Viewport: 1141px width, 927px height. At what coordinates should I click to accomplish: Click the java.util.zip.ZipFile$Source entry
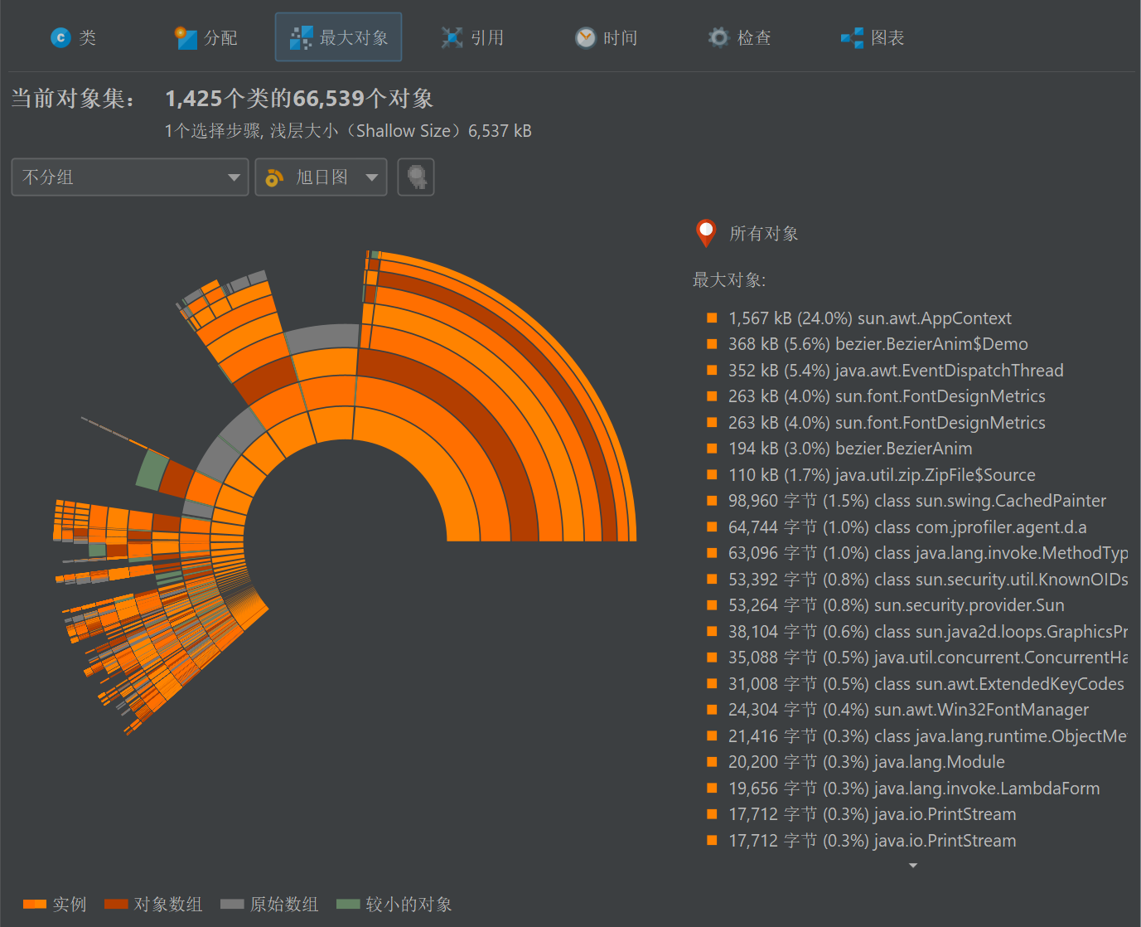coord(882,475)
